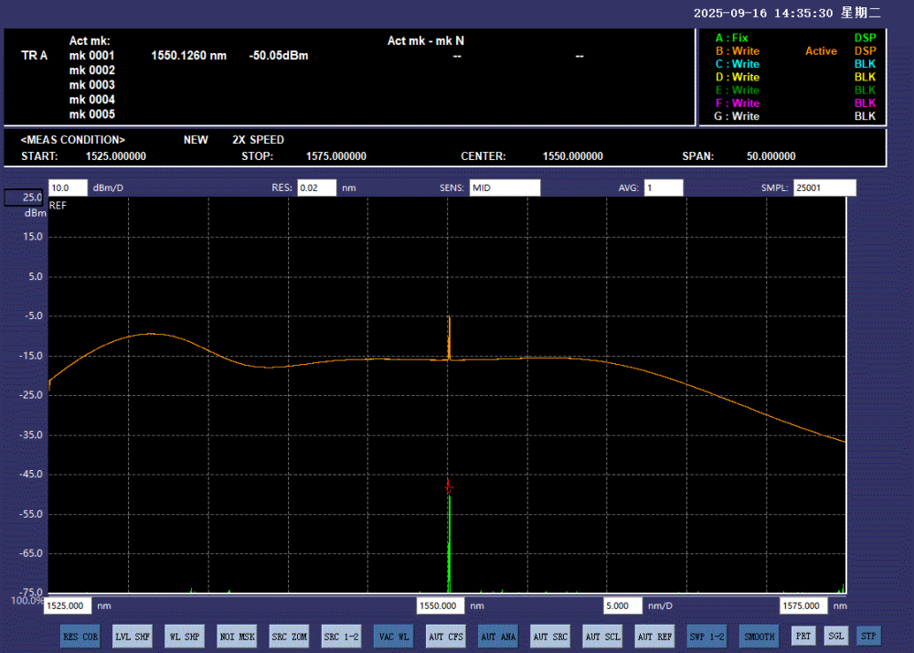Select trace G : Write
This screenshot has height=653, width=914.
(x=737, y=116)
